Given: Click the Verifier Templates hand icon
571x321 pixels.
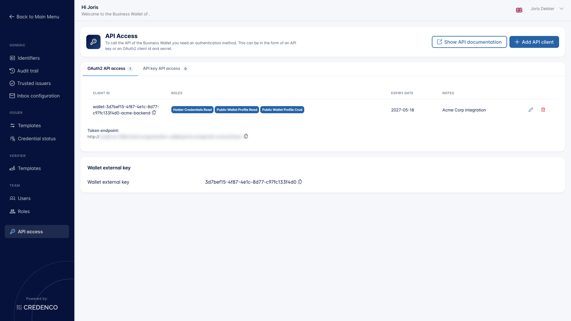Looking at the screenshot, I should pyautogui.click(x=12, y=168).
